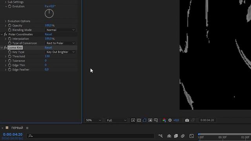Click the viewer preview time 0:00:04:20
The width and height of the screenshot is (251, 141).
207,120
